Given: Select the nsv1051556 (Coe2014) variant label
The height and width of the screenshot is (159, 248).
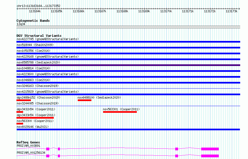Looking at the screenshot, I should coord(33,51).
